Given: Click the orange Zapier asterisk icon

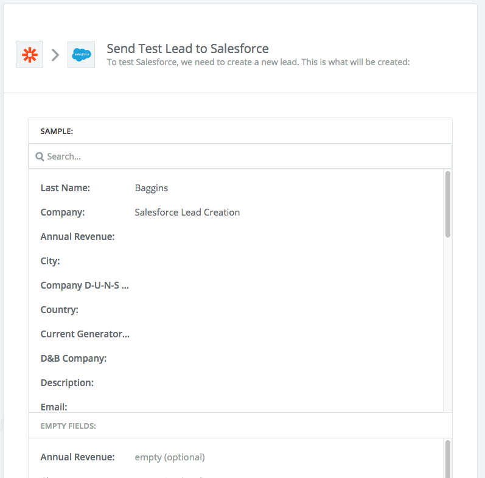Looking at the screenshot, I should pos(29,54).
